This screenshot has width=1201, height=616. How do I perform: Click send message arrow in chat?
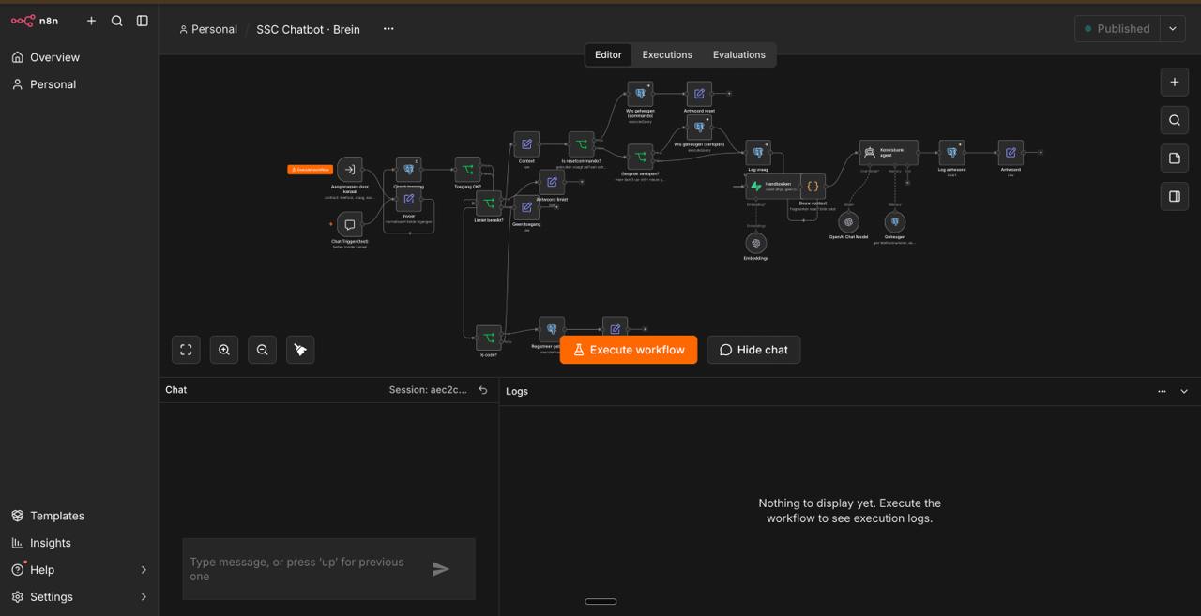click(x=441, y=569)
